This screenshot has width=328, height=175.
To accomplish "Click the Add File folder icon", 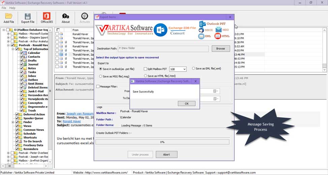I will (x=9, y=16).
